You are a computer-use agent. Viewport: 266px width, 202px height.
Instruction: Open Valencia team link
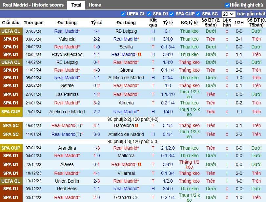[x=67, y=39]
